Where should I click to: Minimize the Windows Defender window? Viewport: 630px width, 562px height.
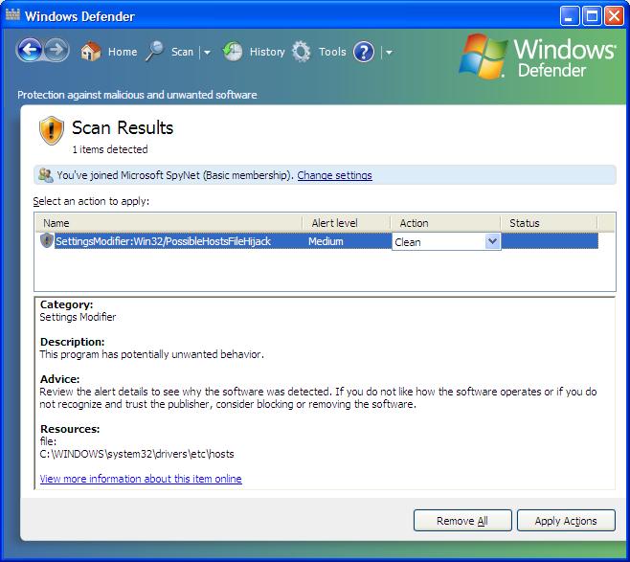570,16
